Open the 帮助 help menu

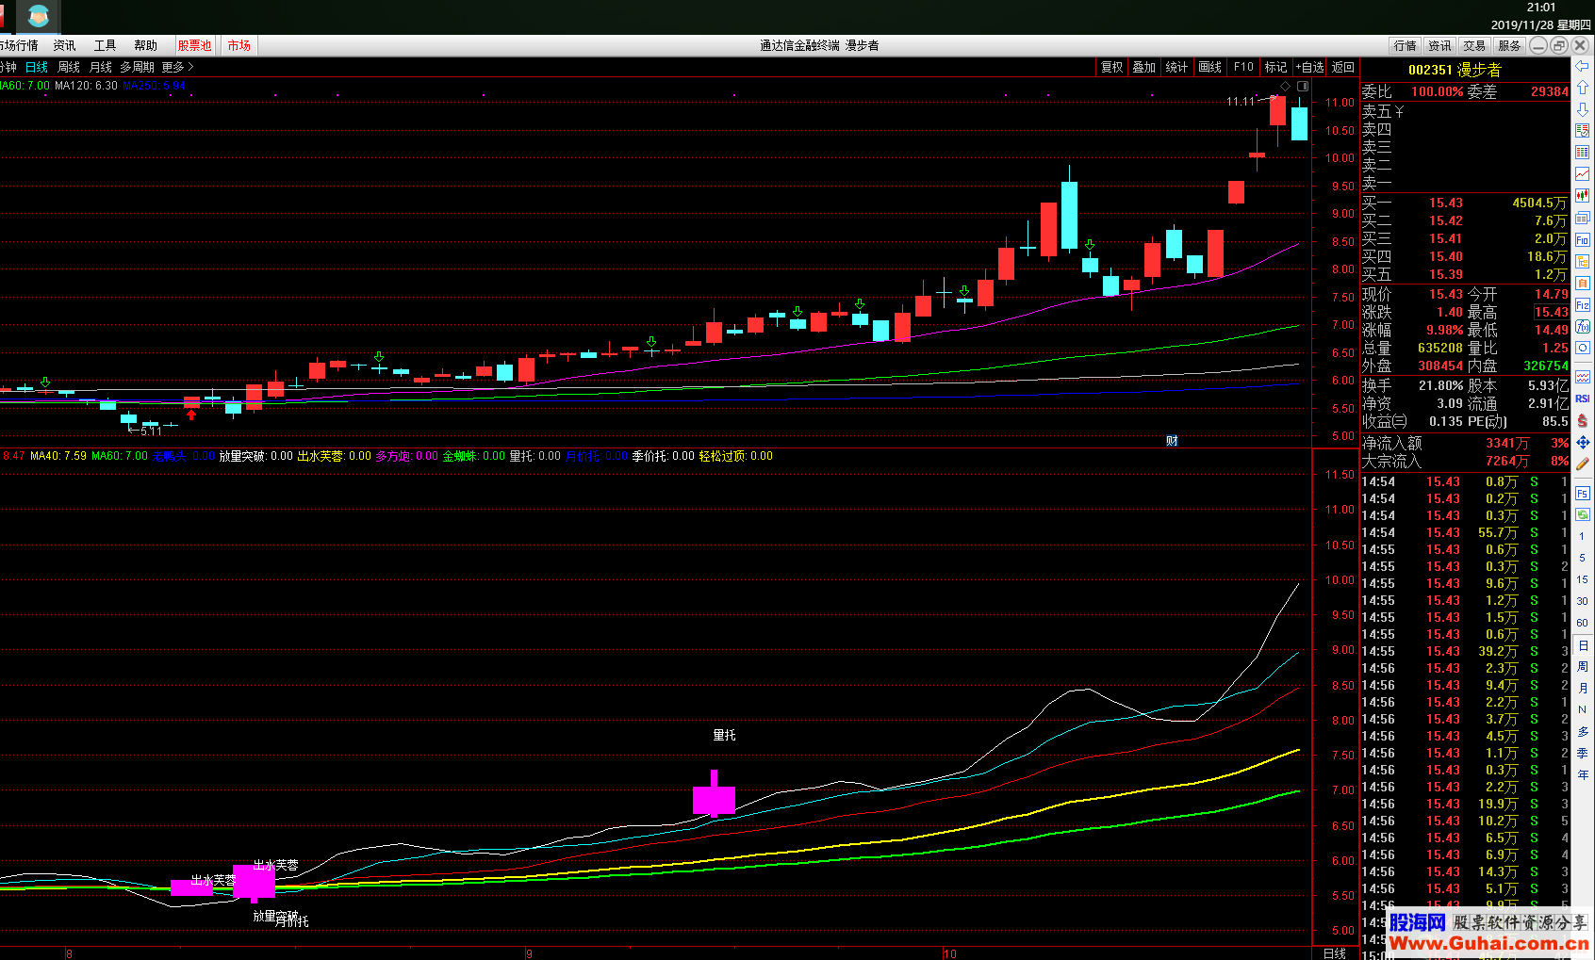[x=145, y=45]
